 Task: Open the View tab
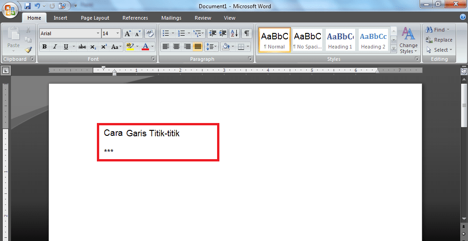point(229,18)
